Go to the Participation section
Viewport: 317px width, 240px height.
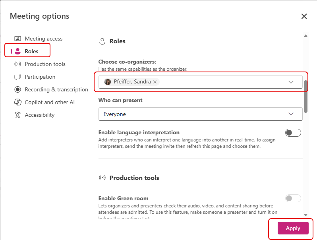coord(40,77)
